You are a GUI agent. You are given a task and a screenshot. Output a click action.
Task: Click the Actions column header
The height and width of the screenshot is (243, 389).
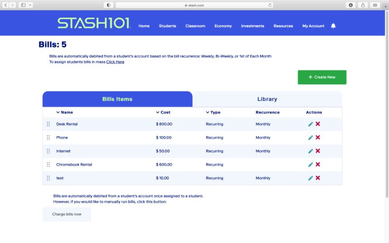[x=314, y=112]
